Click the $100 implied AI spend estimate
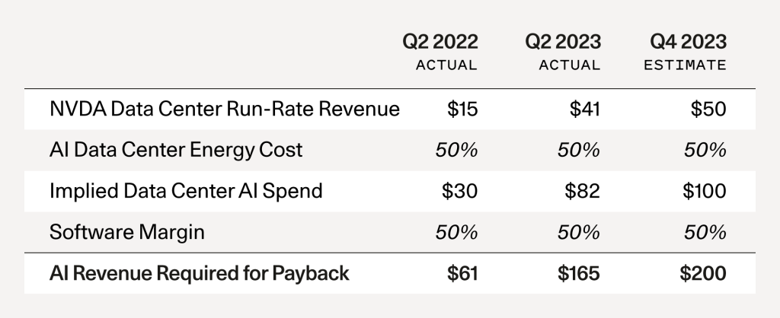This screenshot has height=318, width=780. 705,191
